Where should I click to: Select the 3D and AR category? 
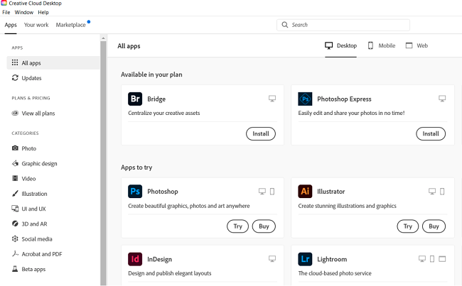34,224
